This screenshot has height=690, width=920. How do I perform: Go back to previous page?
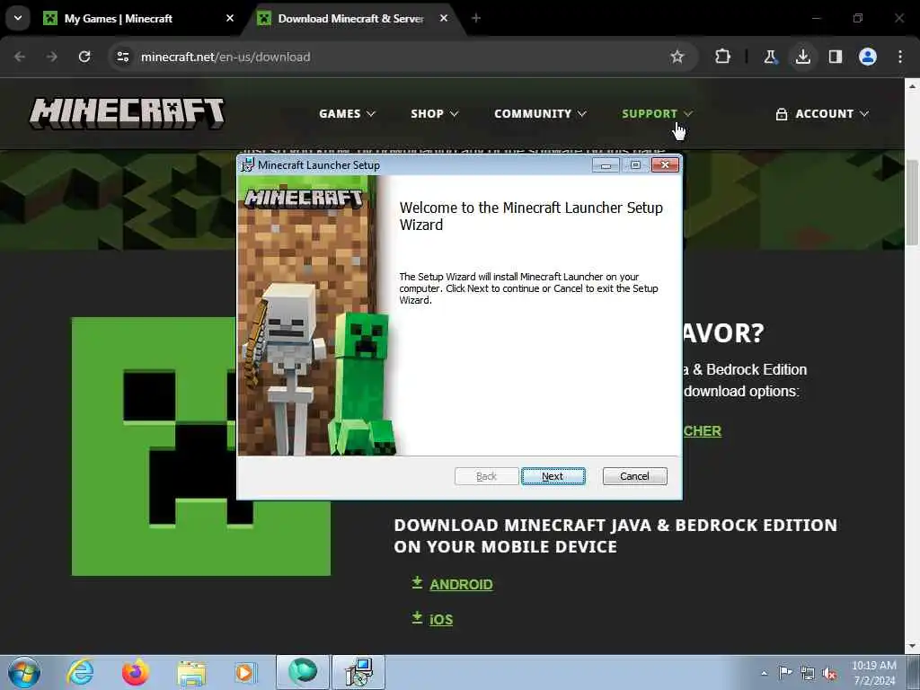[20, 57]
